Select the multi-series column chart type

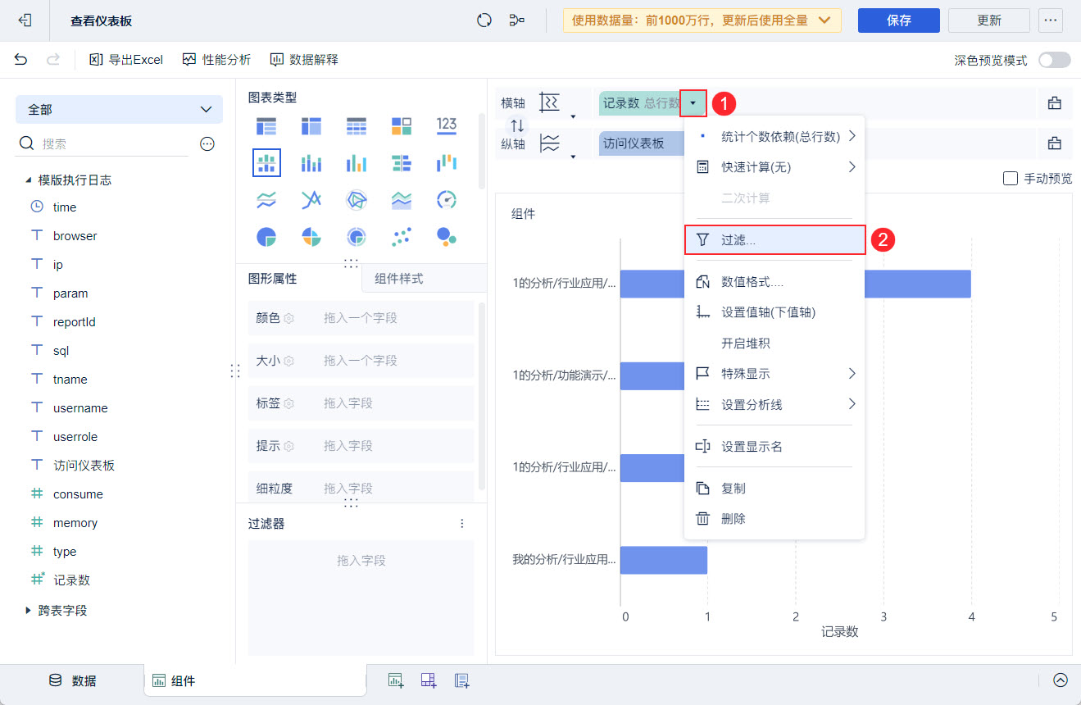[357, 162]
